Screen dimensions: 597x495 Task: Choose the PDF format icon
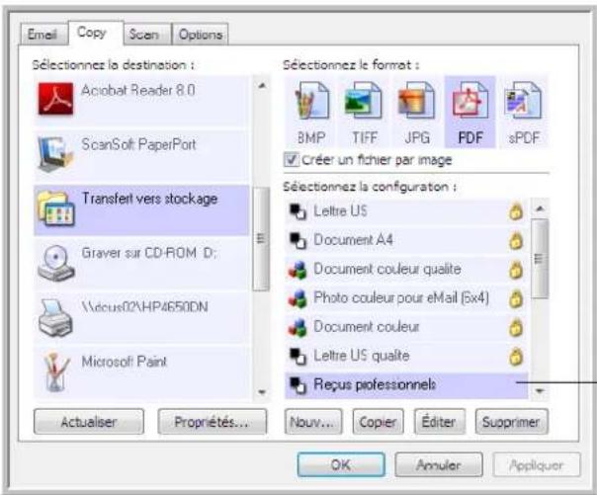coord(469,101)
